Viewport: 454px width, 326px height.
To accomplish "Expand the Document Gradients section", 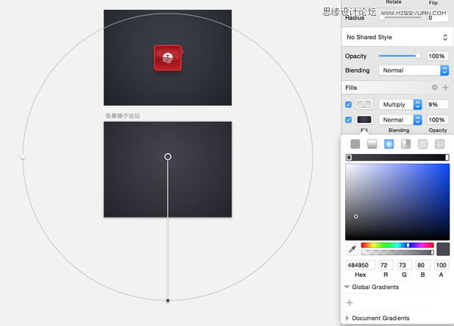I will tap(347, 318).
